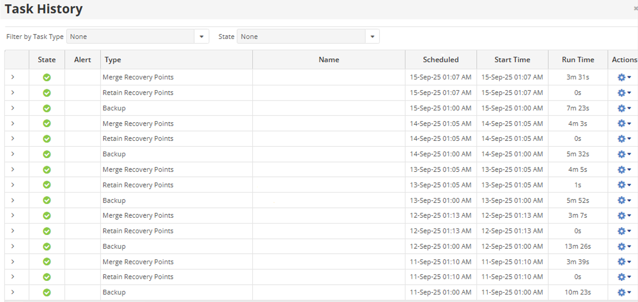Screen dimensions: 638x302
Task: Click the state icon for 12-Sep-25 Merge Recovery Points
Action: (x=47, y=215)
